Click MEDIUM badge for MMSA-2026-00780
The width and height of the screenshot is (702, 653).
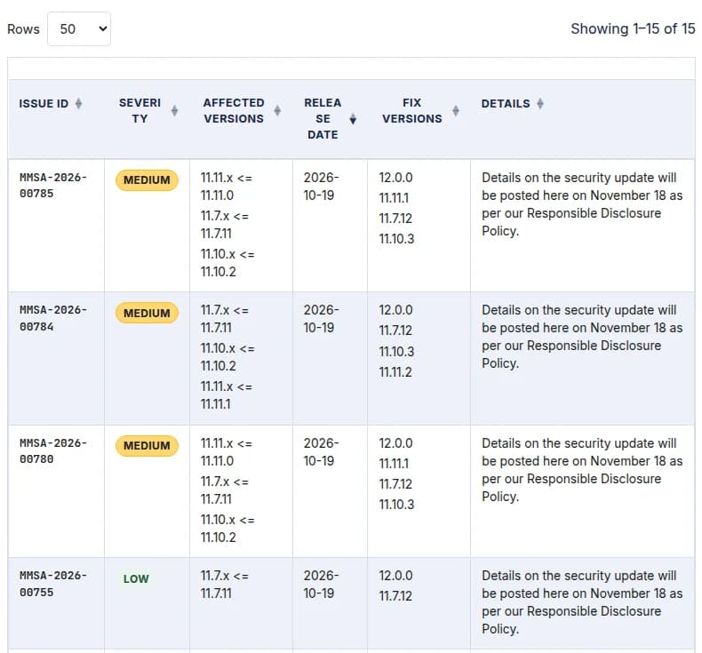click(x=147, y=446)
